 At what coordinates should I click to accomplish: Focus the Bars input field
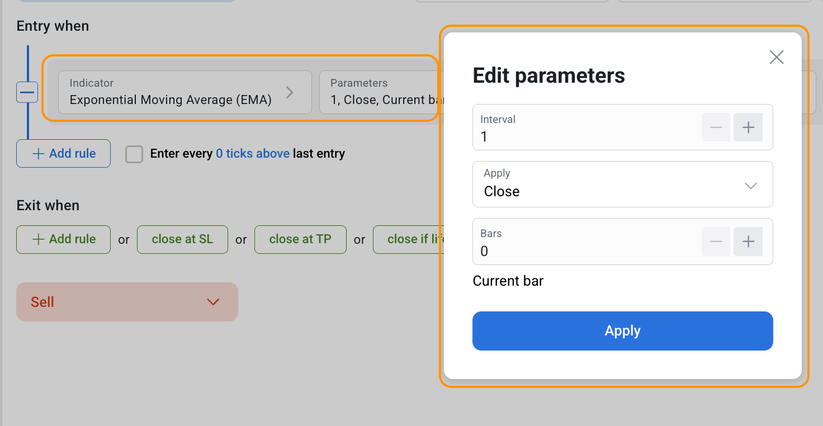tap(581, 251)
